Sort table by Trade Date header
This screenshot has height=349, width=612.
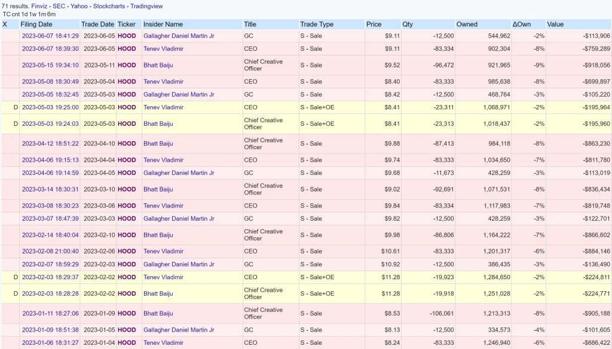click(97, 24)
